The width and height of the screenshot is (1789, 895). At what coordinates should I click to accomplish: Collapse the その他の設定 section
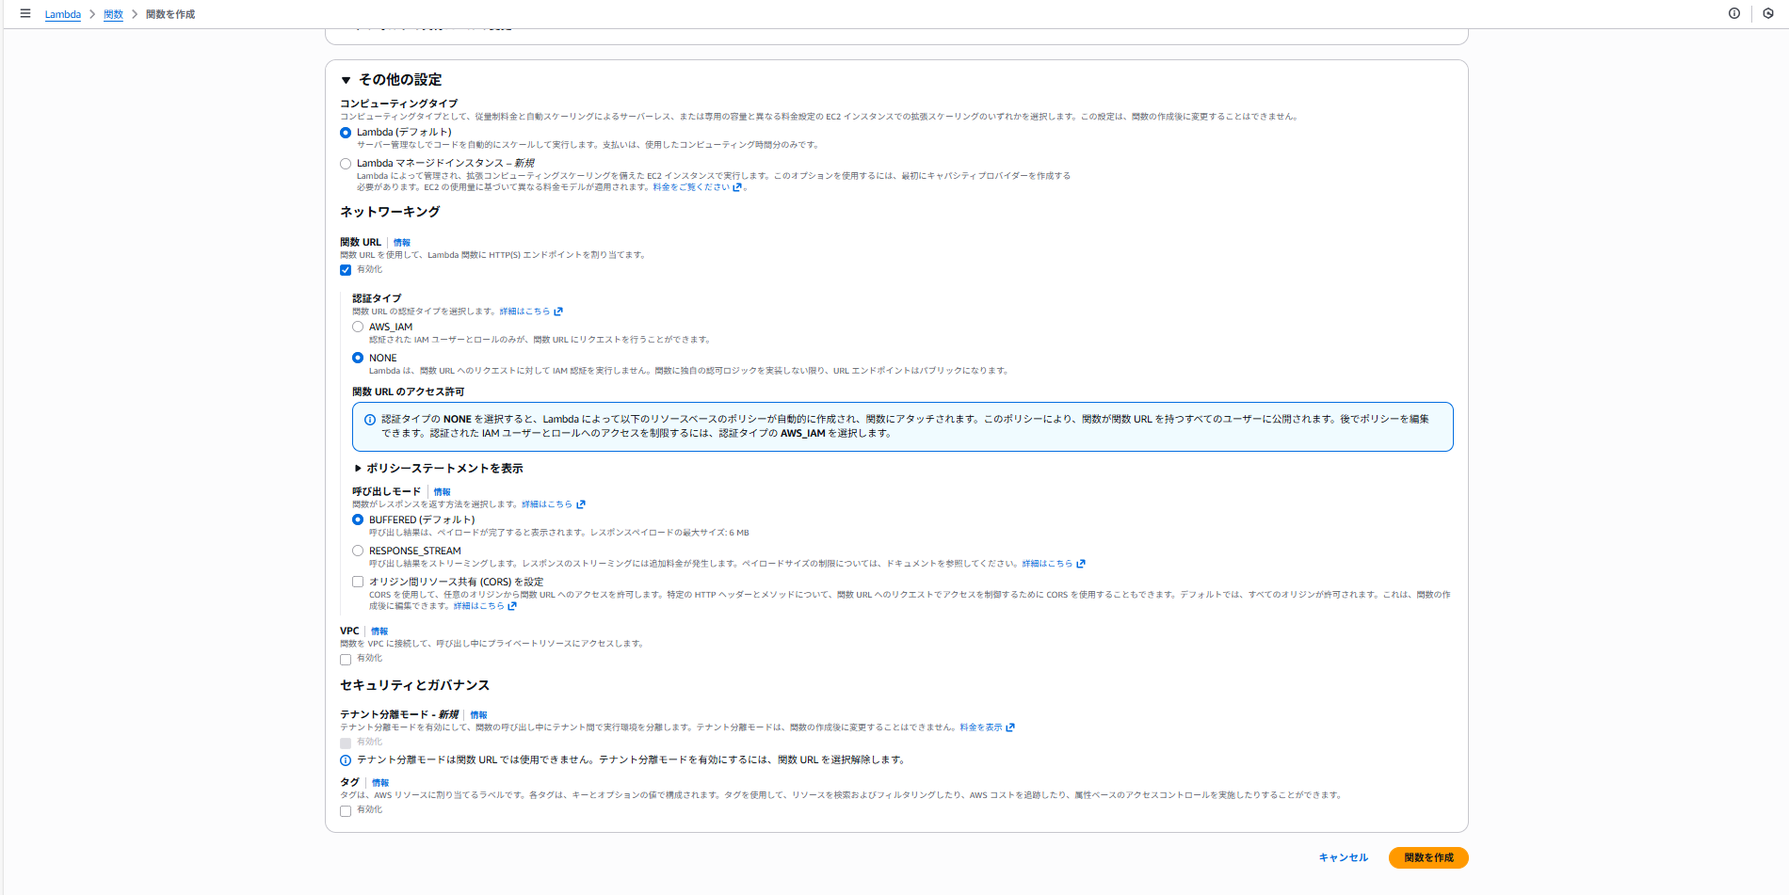[347, 80]
